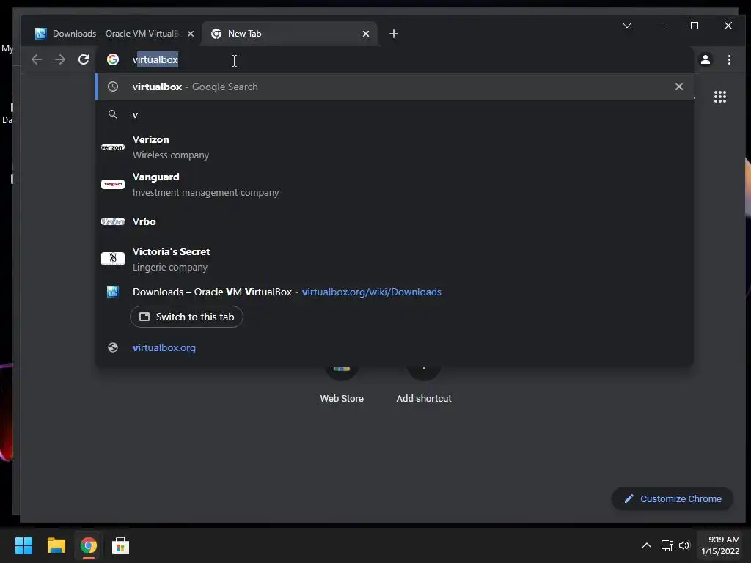Close the Downloads – Oracle VM VirtualBox tab
The height and width of the screenshot is (563, 751).
[191, 34]
